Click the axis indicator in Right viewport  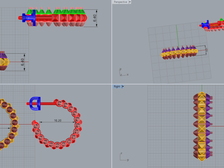click(124, 157)
